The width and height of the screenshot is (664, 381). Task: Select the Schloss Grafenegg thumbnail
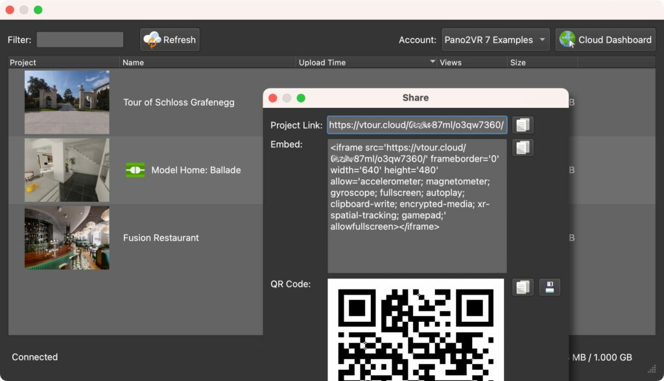[x=67, y=102]
